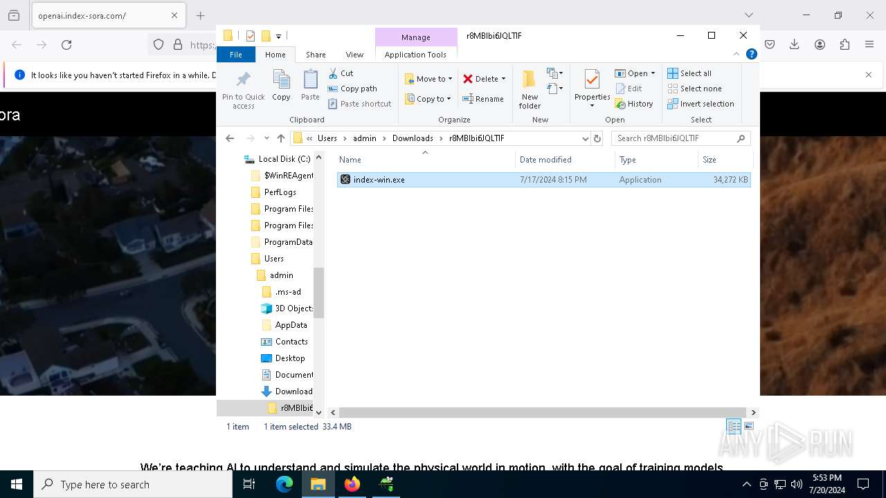886x498 pixels.
Task: Refresh the Explorer address bar
Action: [597, 138]
